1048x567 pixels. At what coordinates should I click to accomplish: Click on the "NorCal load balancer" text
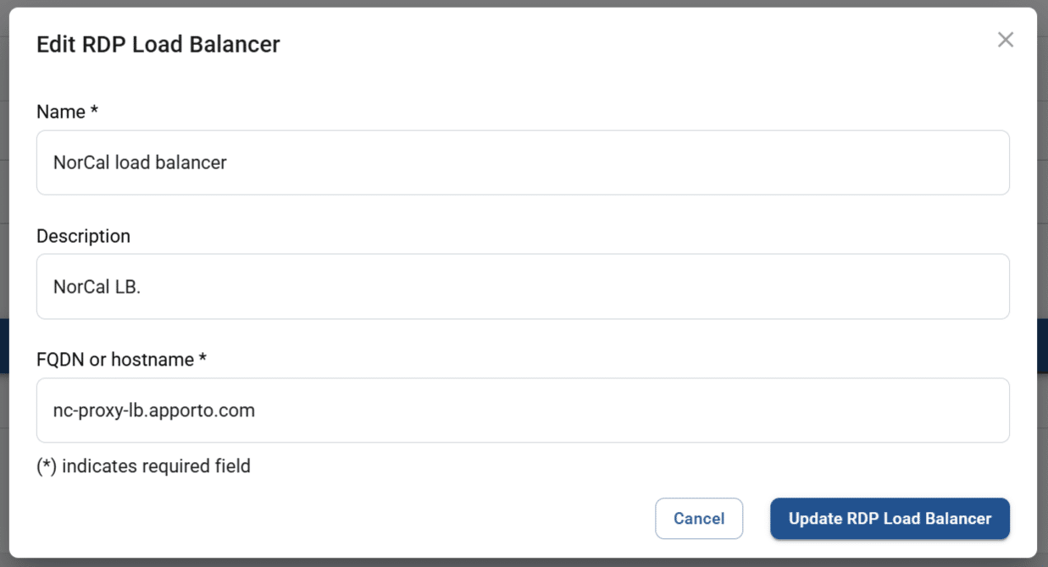pyautogui.click(x=140, y=162)
